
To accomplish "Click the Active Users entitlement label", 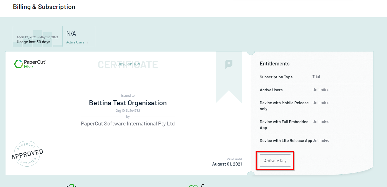I will [271, 90].
